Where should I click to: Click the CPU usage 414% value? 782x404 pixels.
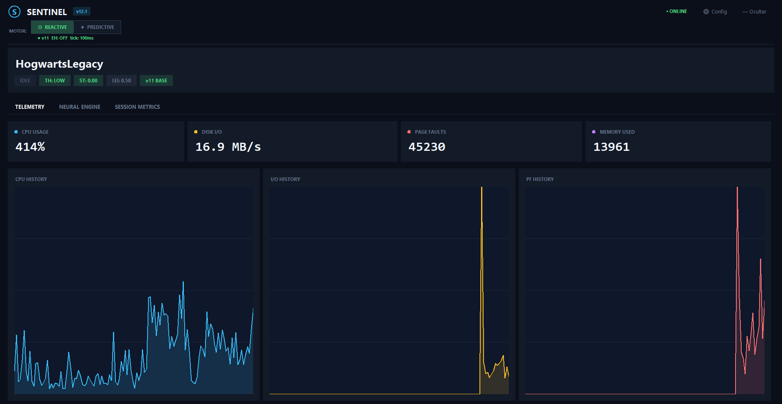pyautogui.click(x=30, y=147)
